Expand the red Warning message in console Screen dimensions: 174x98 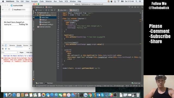click(4, 58)
